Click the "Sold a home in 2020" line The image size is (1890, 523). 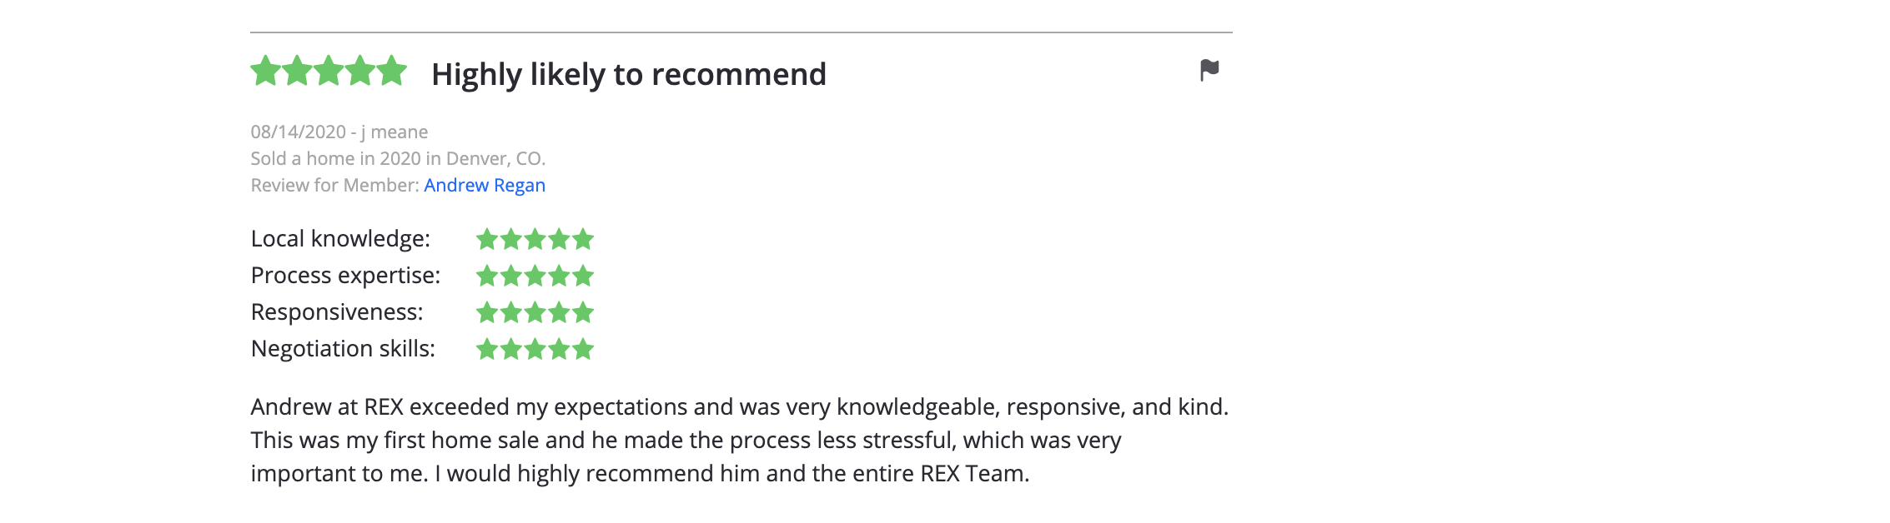pos(398,158)
